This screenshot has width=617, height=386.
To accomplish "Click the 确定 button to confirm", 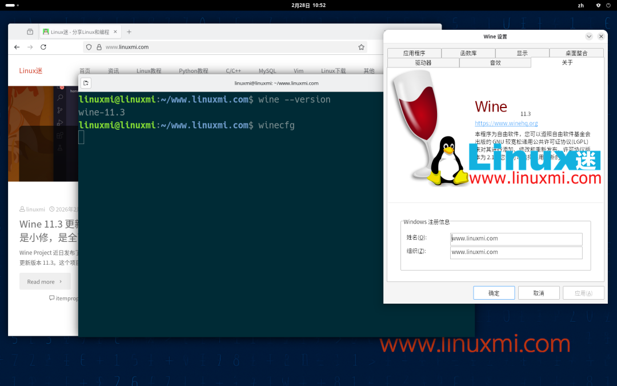I will pyautogui.click(x=494, y=292).
